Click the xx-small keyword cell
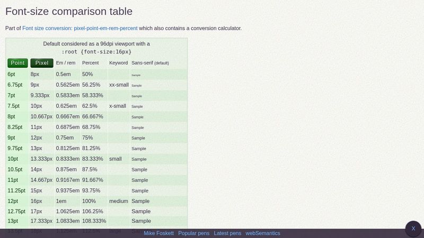This screenshot has width=424, height=238. (119, 85)
